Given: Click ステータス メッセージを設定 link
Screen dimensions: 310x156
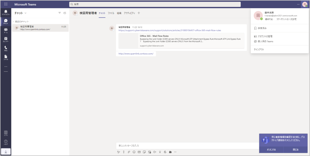Looking at the screenshot, I should click(286, 19).
